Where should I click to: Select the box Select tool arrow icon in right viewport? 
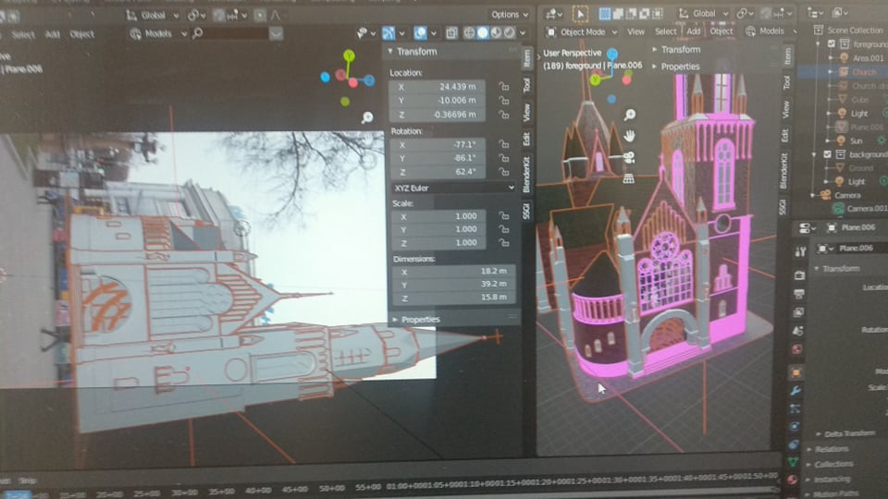click(580, 14)
